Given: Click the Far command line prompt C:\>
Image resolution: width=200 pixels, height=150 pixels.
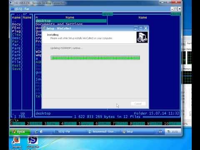Looking at the screenshot, I should 14,120.
